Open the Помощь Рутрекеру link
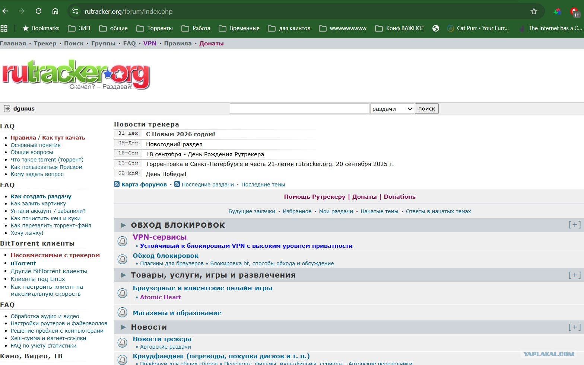 (x=315, y=197)
